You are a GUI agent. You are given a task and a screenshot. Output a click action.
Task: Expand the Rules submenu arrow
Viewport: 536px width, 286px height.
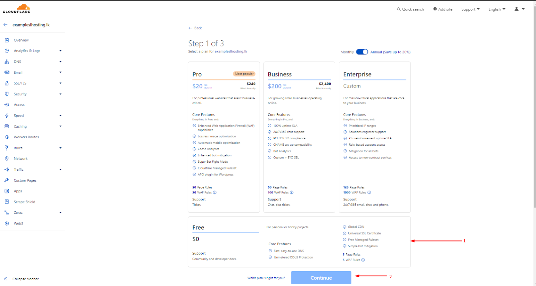click(x=60, y=148)
